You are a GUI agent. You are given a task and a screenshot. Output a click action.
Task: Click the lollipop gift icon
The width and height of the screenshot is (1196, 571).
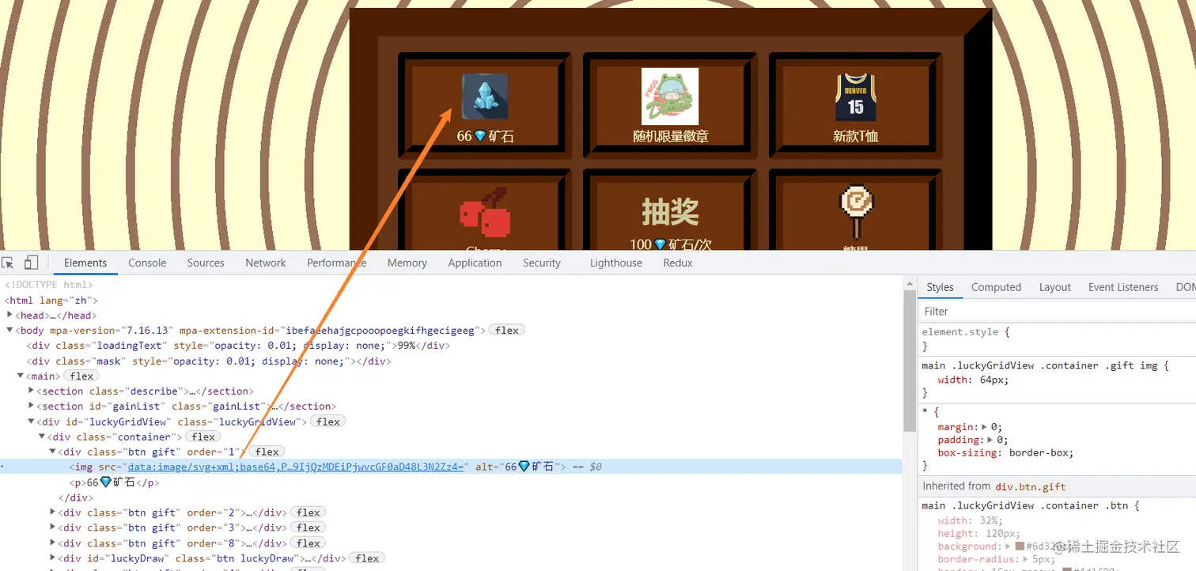[x=855, y=212]
